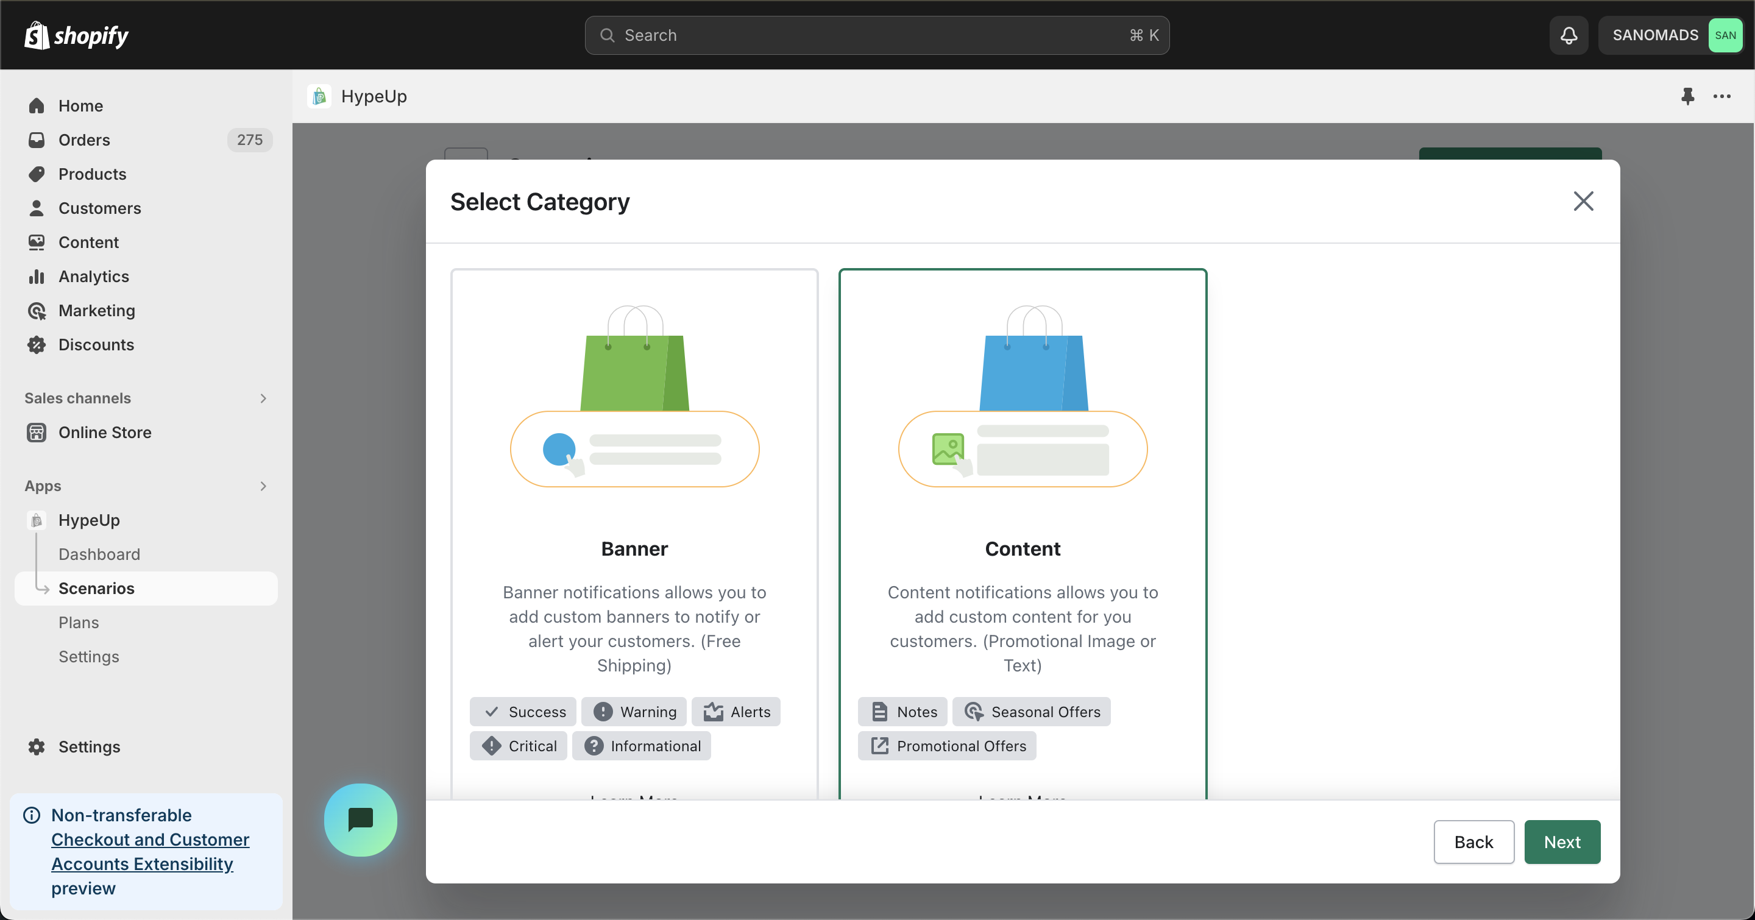
Task: Click the notifications bell icon
Action: click(x=1569, y=35)
